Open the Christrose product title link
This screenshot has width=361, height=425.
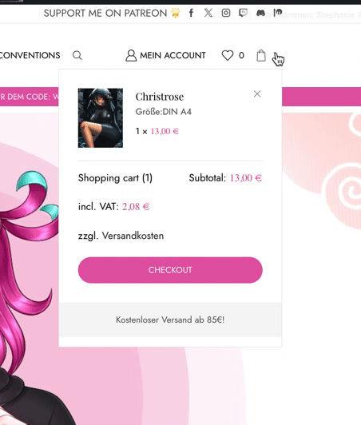pyautogui.click(x=160, y=97)
